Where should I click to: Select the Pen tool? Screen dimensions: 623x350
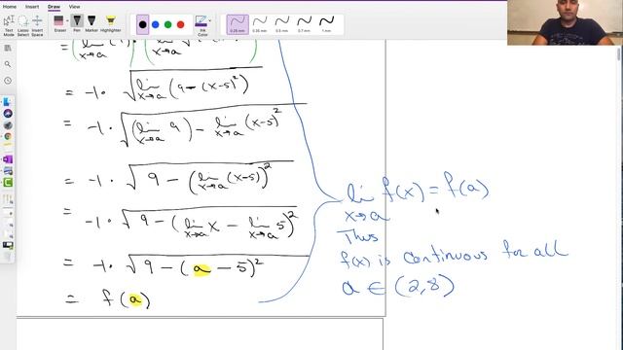[x=77, y=23]
